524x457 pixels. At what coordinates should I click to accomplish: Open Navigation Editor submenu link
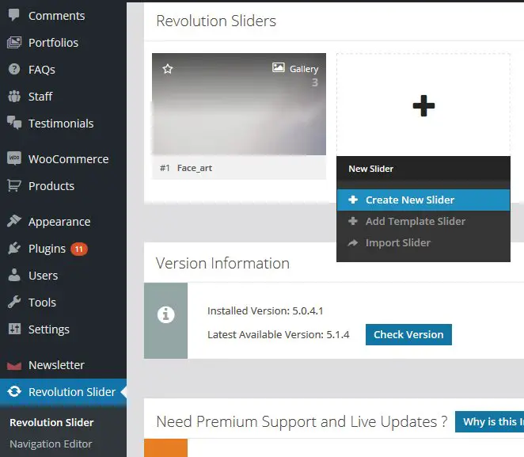(x=51, y=444)
